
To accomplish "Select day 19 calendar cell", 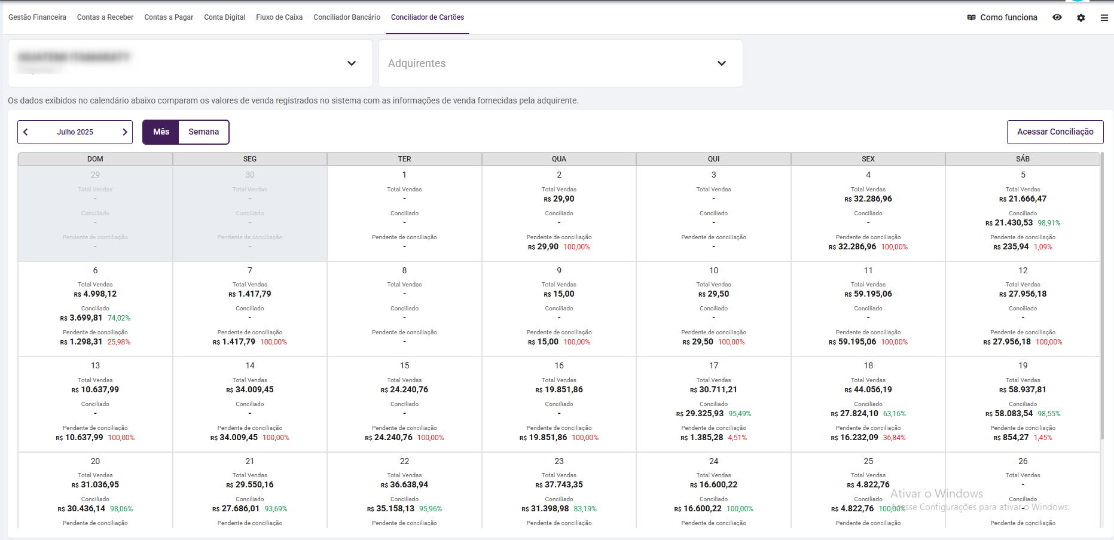I will pos(1023,404).
